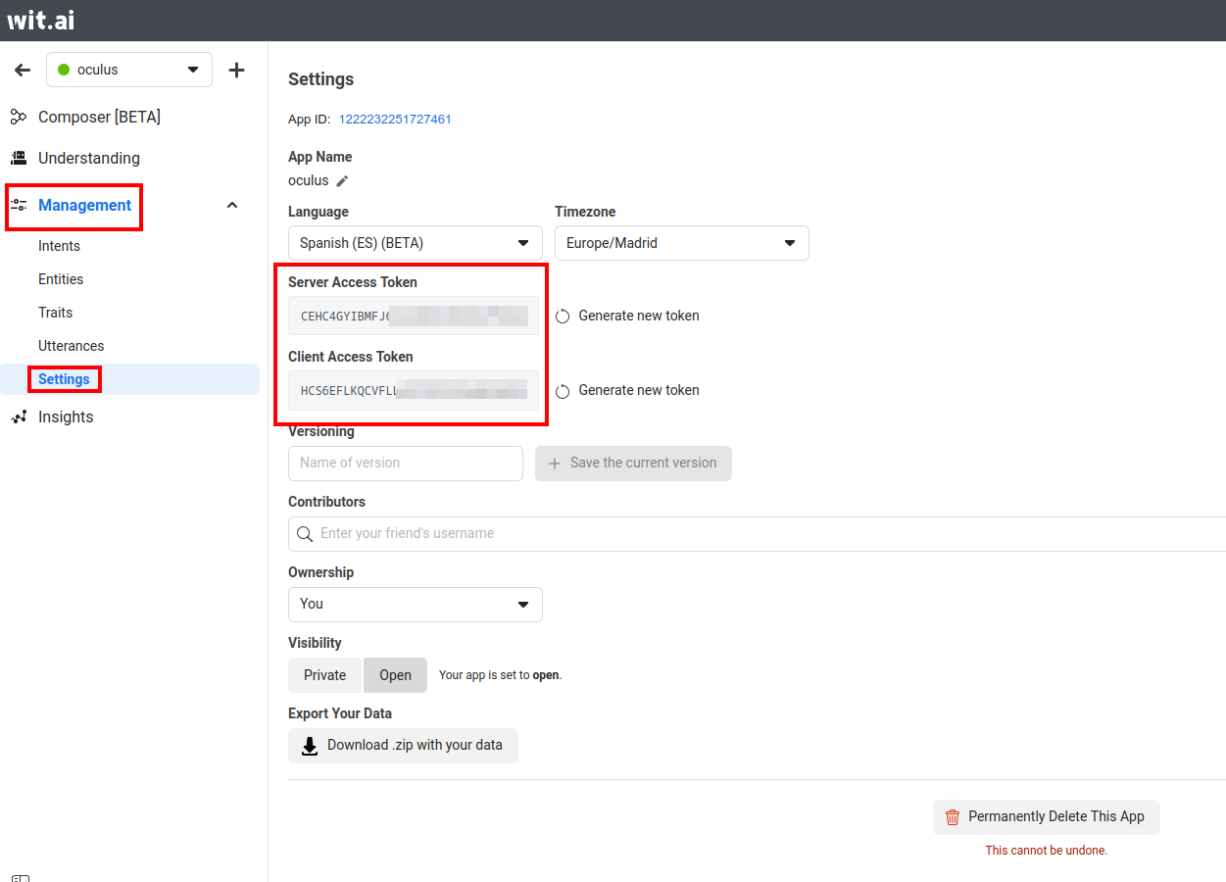Screen dimensions: 1226x882
Task: Click the plus icon to add app
Action: tap(236, 71)
